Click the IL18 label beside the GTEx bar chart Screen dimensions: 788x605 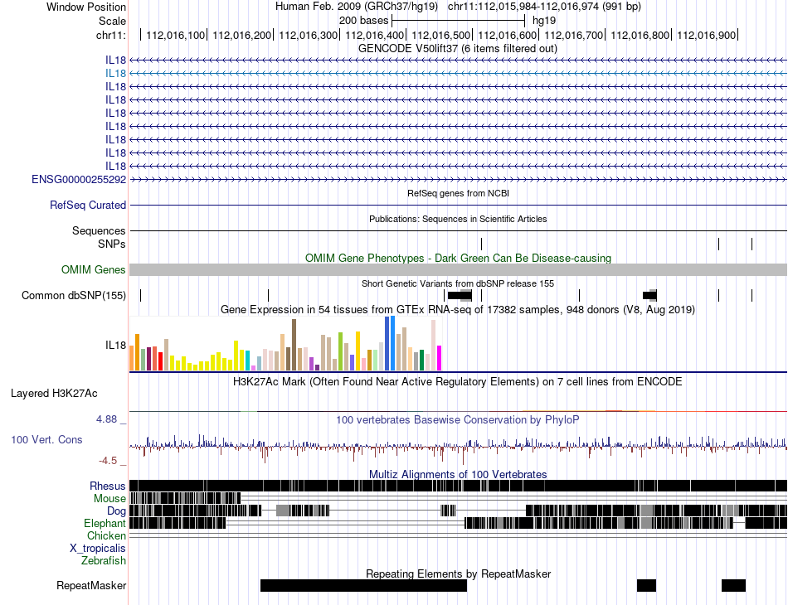click(x=115, y=345)
